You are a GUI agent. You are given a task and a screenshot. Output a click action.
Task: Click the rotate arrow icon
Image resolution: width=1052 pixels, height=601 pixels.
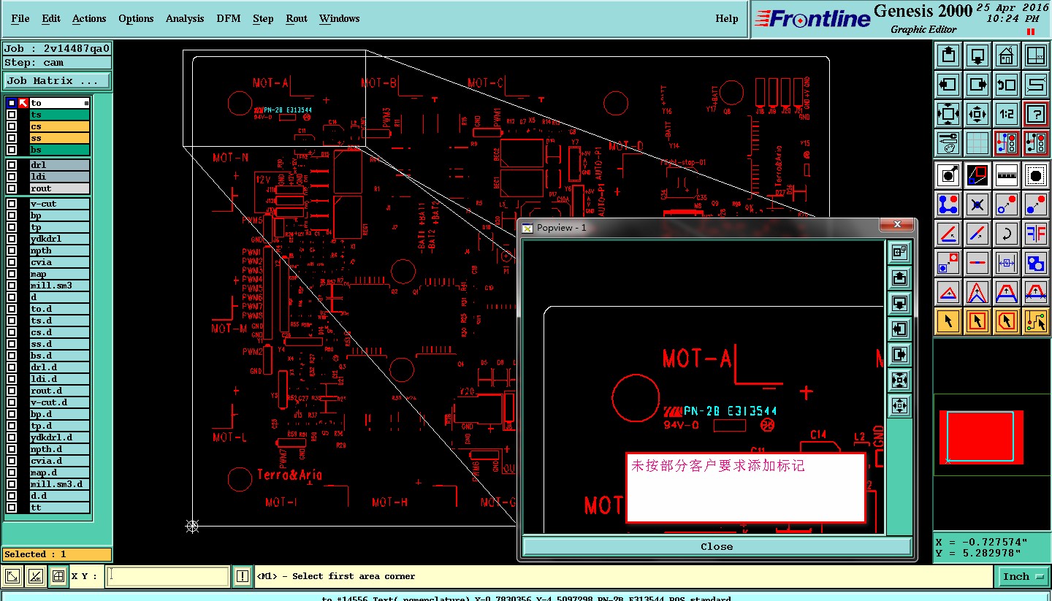click(1007, 234)
